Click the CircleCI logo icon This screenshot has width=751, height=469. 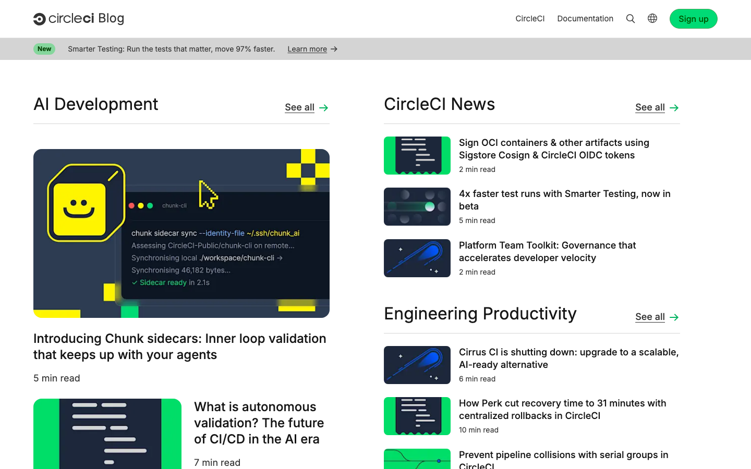[x=40, y=19]
